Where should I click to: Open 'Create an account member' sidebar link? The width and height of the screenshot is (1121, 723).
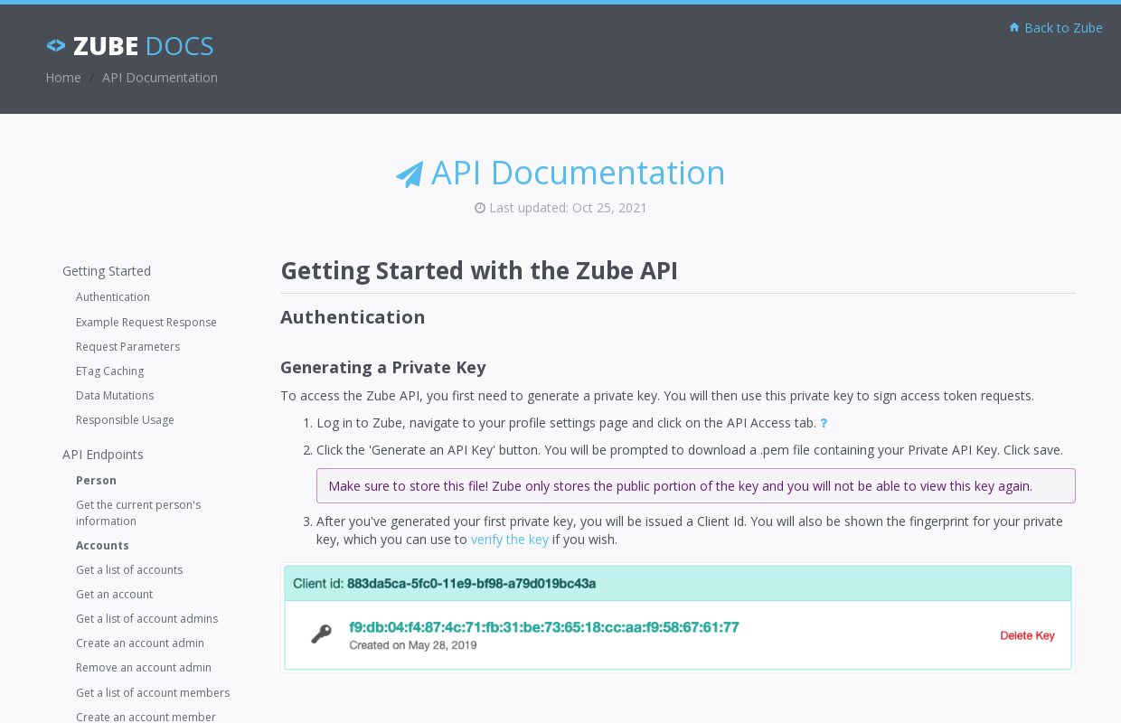tap(146, 717)
